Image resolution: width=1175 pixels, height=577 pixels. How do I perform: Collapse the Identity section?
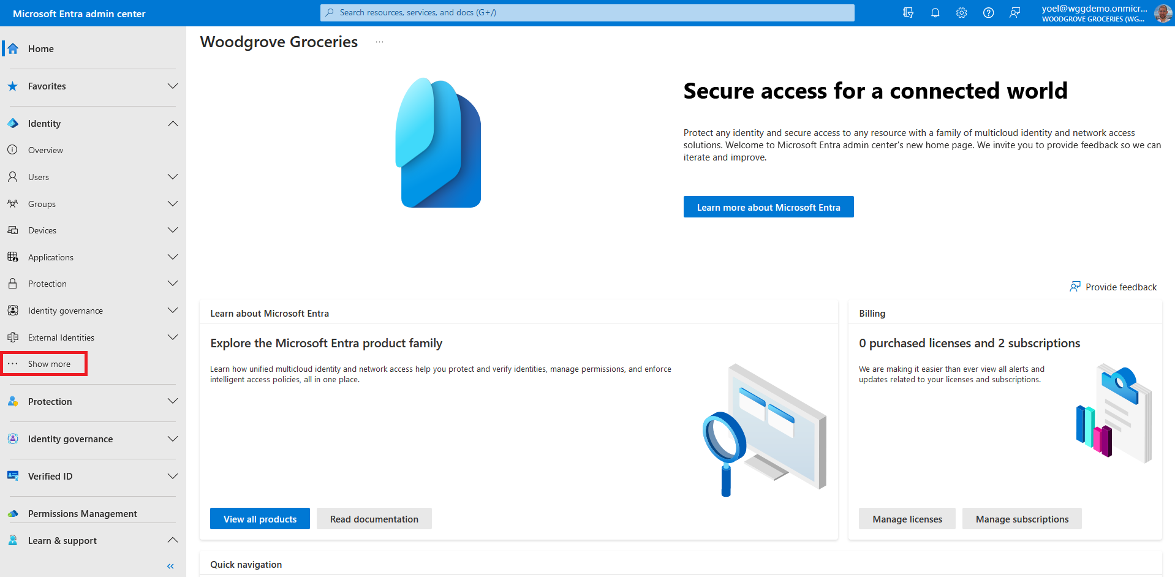click(173, 124)
